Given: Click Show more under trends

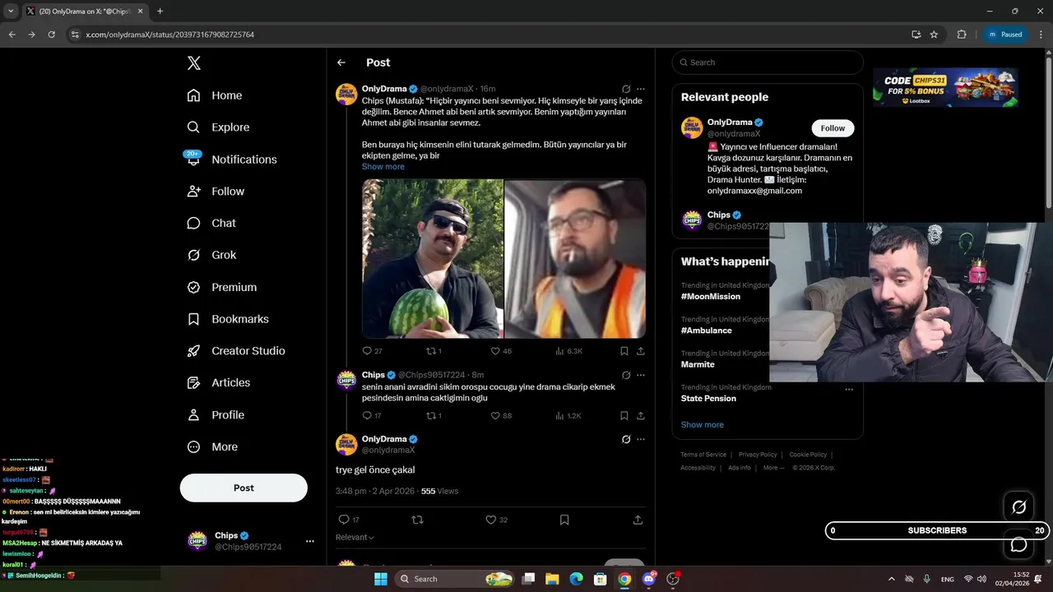Looking at the screenshot, I should (x=703, y=425).
